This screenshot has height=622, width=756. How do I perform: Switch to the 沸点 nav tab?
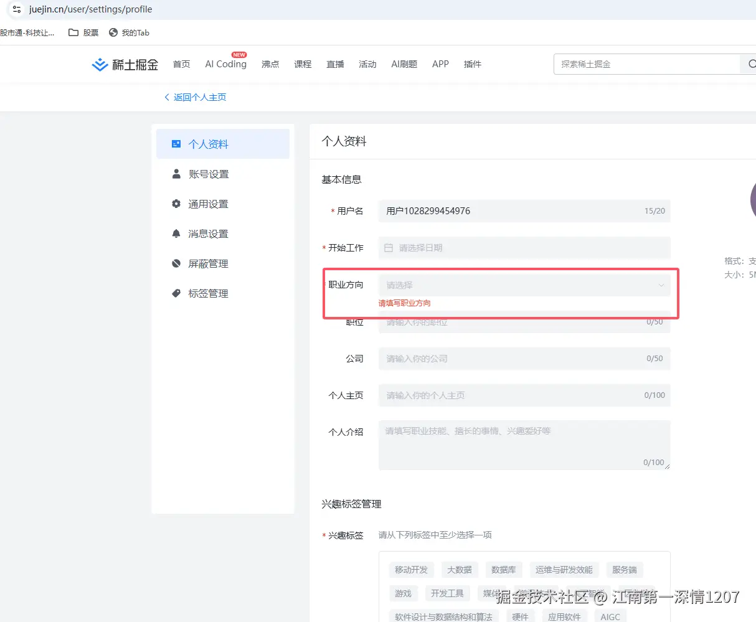pyautogui.click(x=270, y=64)
